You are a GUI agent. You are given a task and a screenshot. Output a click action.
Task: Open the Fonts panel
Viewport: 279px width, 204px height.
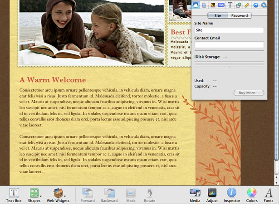(269, 195)
